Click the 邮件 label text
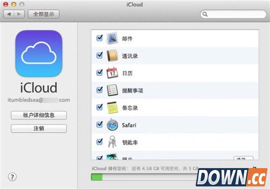Viewport: 270px width, 189px height. (x=127, y=39)
